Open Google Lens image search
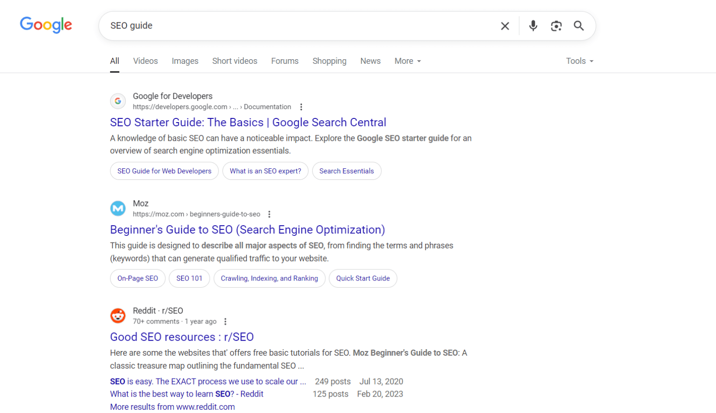This screenshot has width=716, height=413. (556, 26)
